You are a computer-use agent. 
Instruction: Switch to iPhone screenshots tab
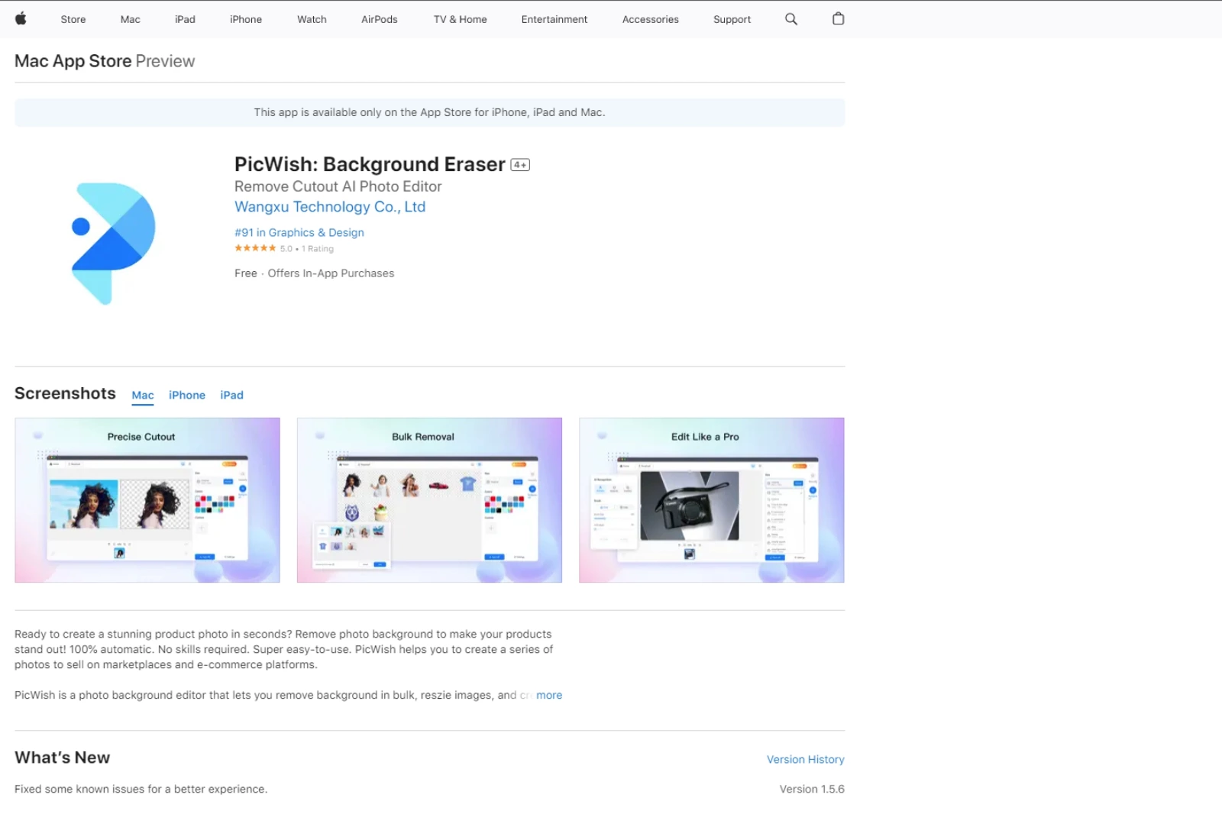(187, 396)
